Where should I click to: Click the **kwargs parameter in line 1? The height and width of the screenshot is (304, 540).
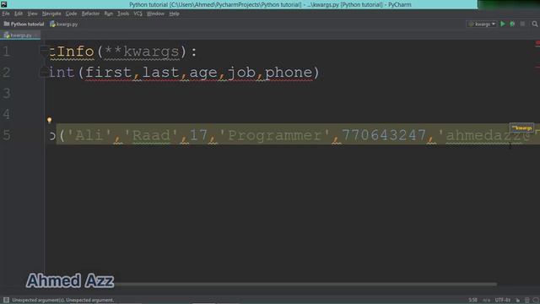click(142, 52)
